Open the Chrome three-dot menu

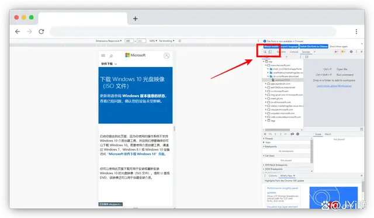[356, 31]
